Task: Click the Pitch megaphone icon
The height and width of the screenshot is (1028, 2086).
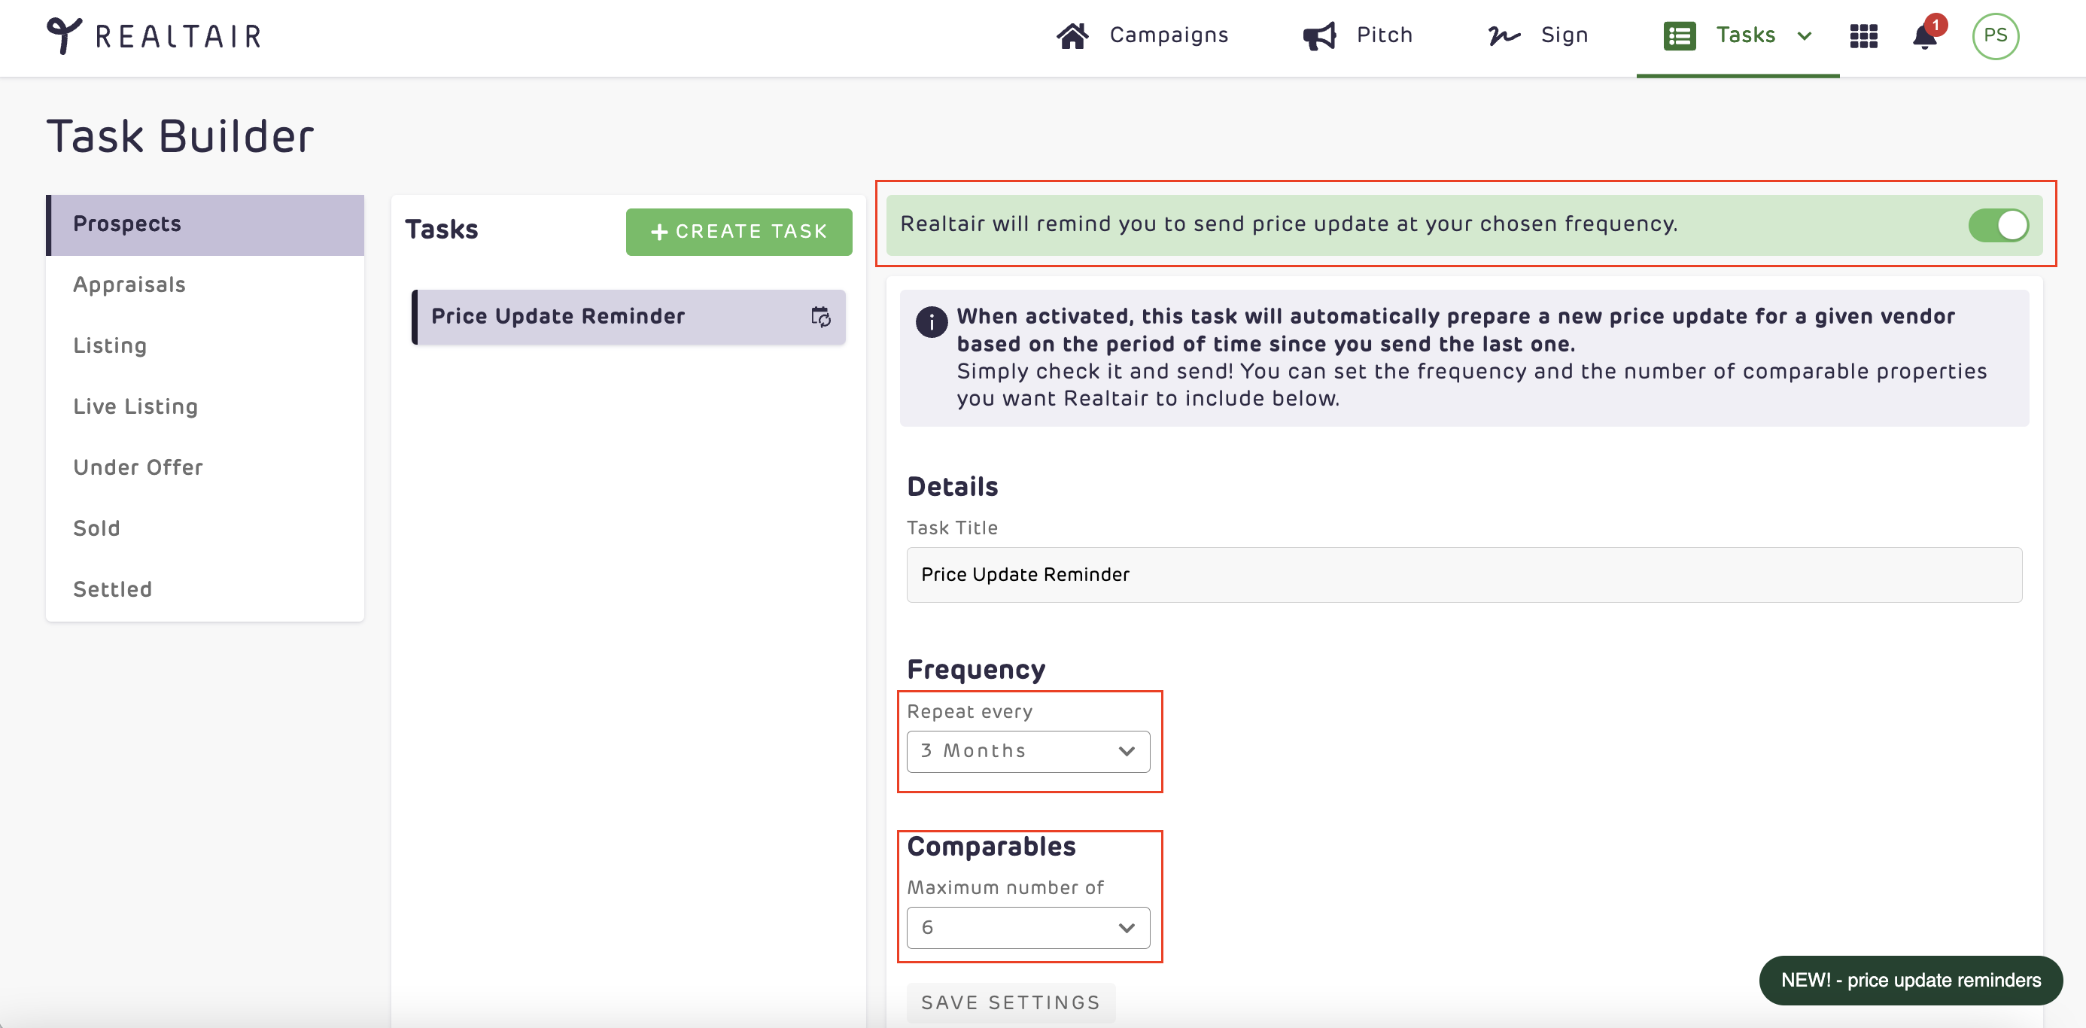Action: 1319,35
